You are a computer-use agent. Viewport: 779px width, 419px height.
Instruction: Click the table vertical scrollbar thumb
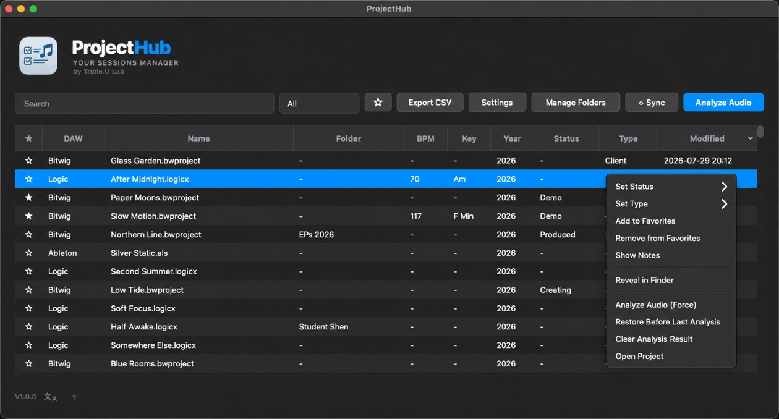tap(760, 132)
